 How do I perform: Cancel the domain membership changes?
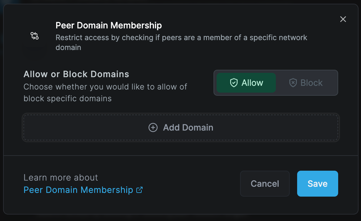pyautogui.click(x=265, y=183)
